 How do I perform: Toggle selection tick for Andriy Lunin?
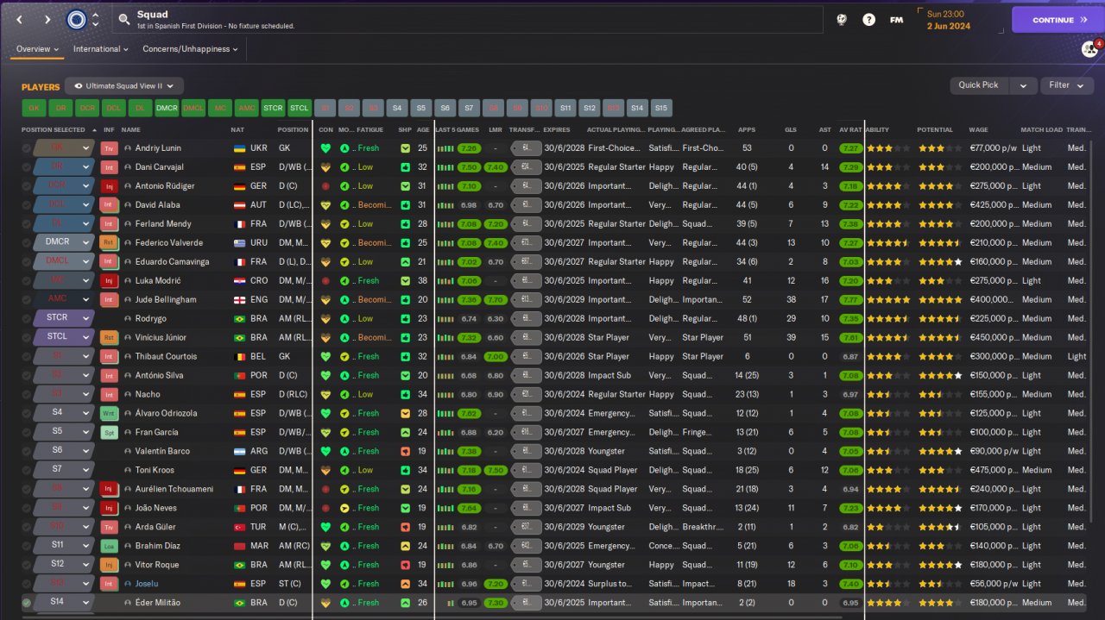[27, 148]
